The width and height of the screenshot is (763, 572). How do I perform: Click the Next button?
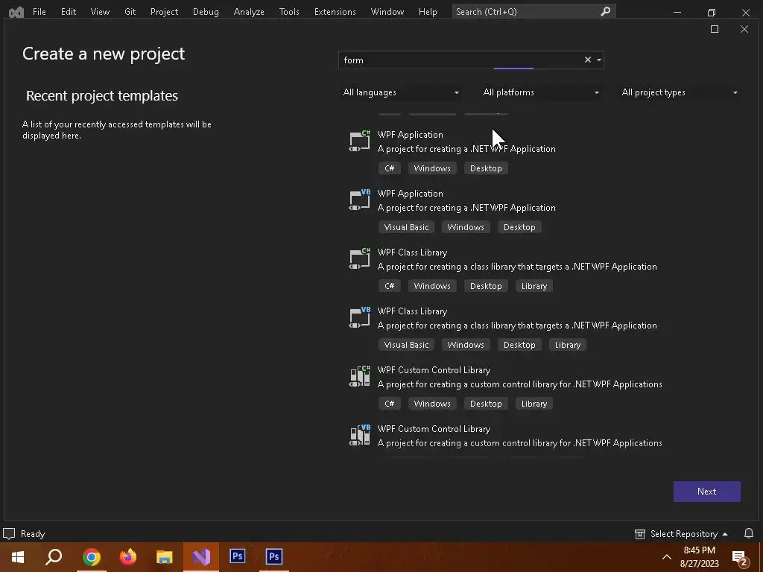tap(706, 492)
